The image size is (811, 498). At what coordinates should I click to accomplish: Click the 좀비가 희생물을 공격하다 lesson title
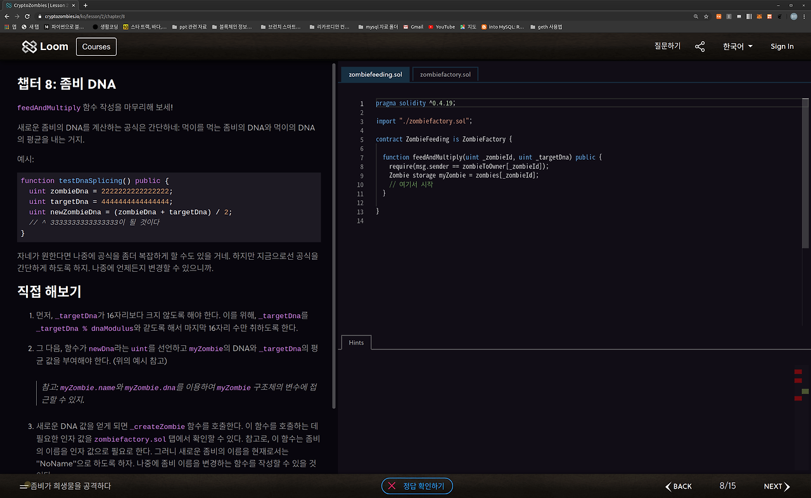tap(71, 486)
